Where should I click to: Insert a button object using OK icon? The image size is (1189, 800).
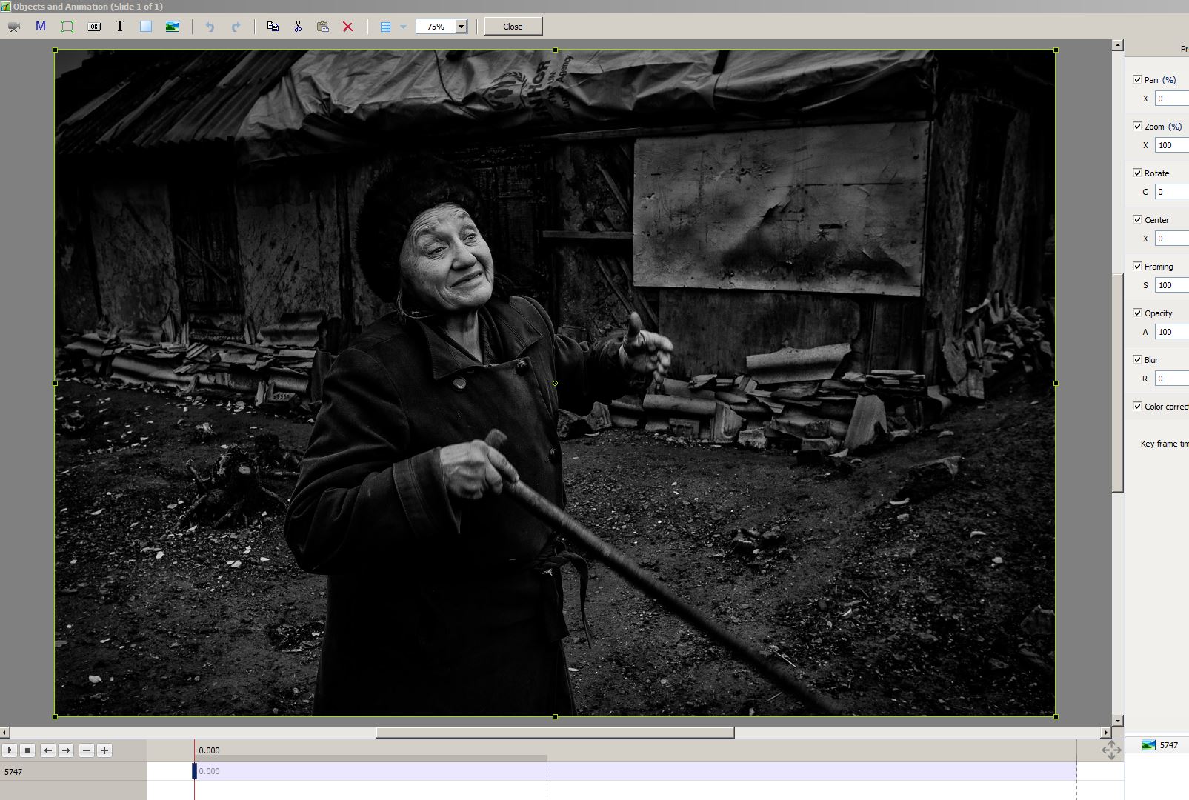click(94, 27)
